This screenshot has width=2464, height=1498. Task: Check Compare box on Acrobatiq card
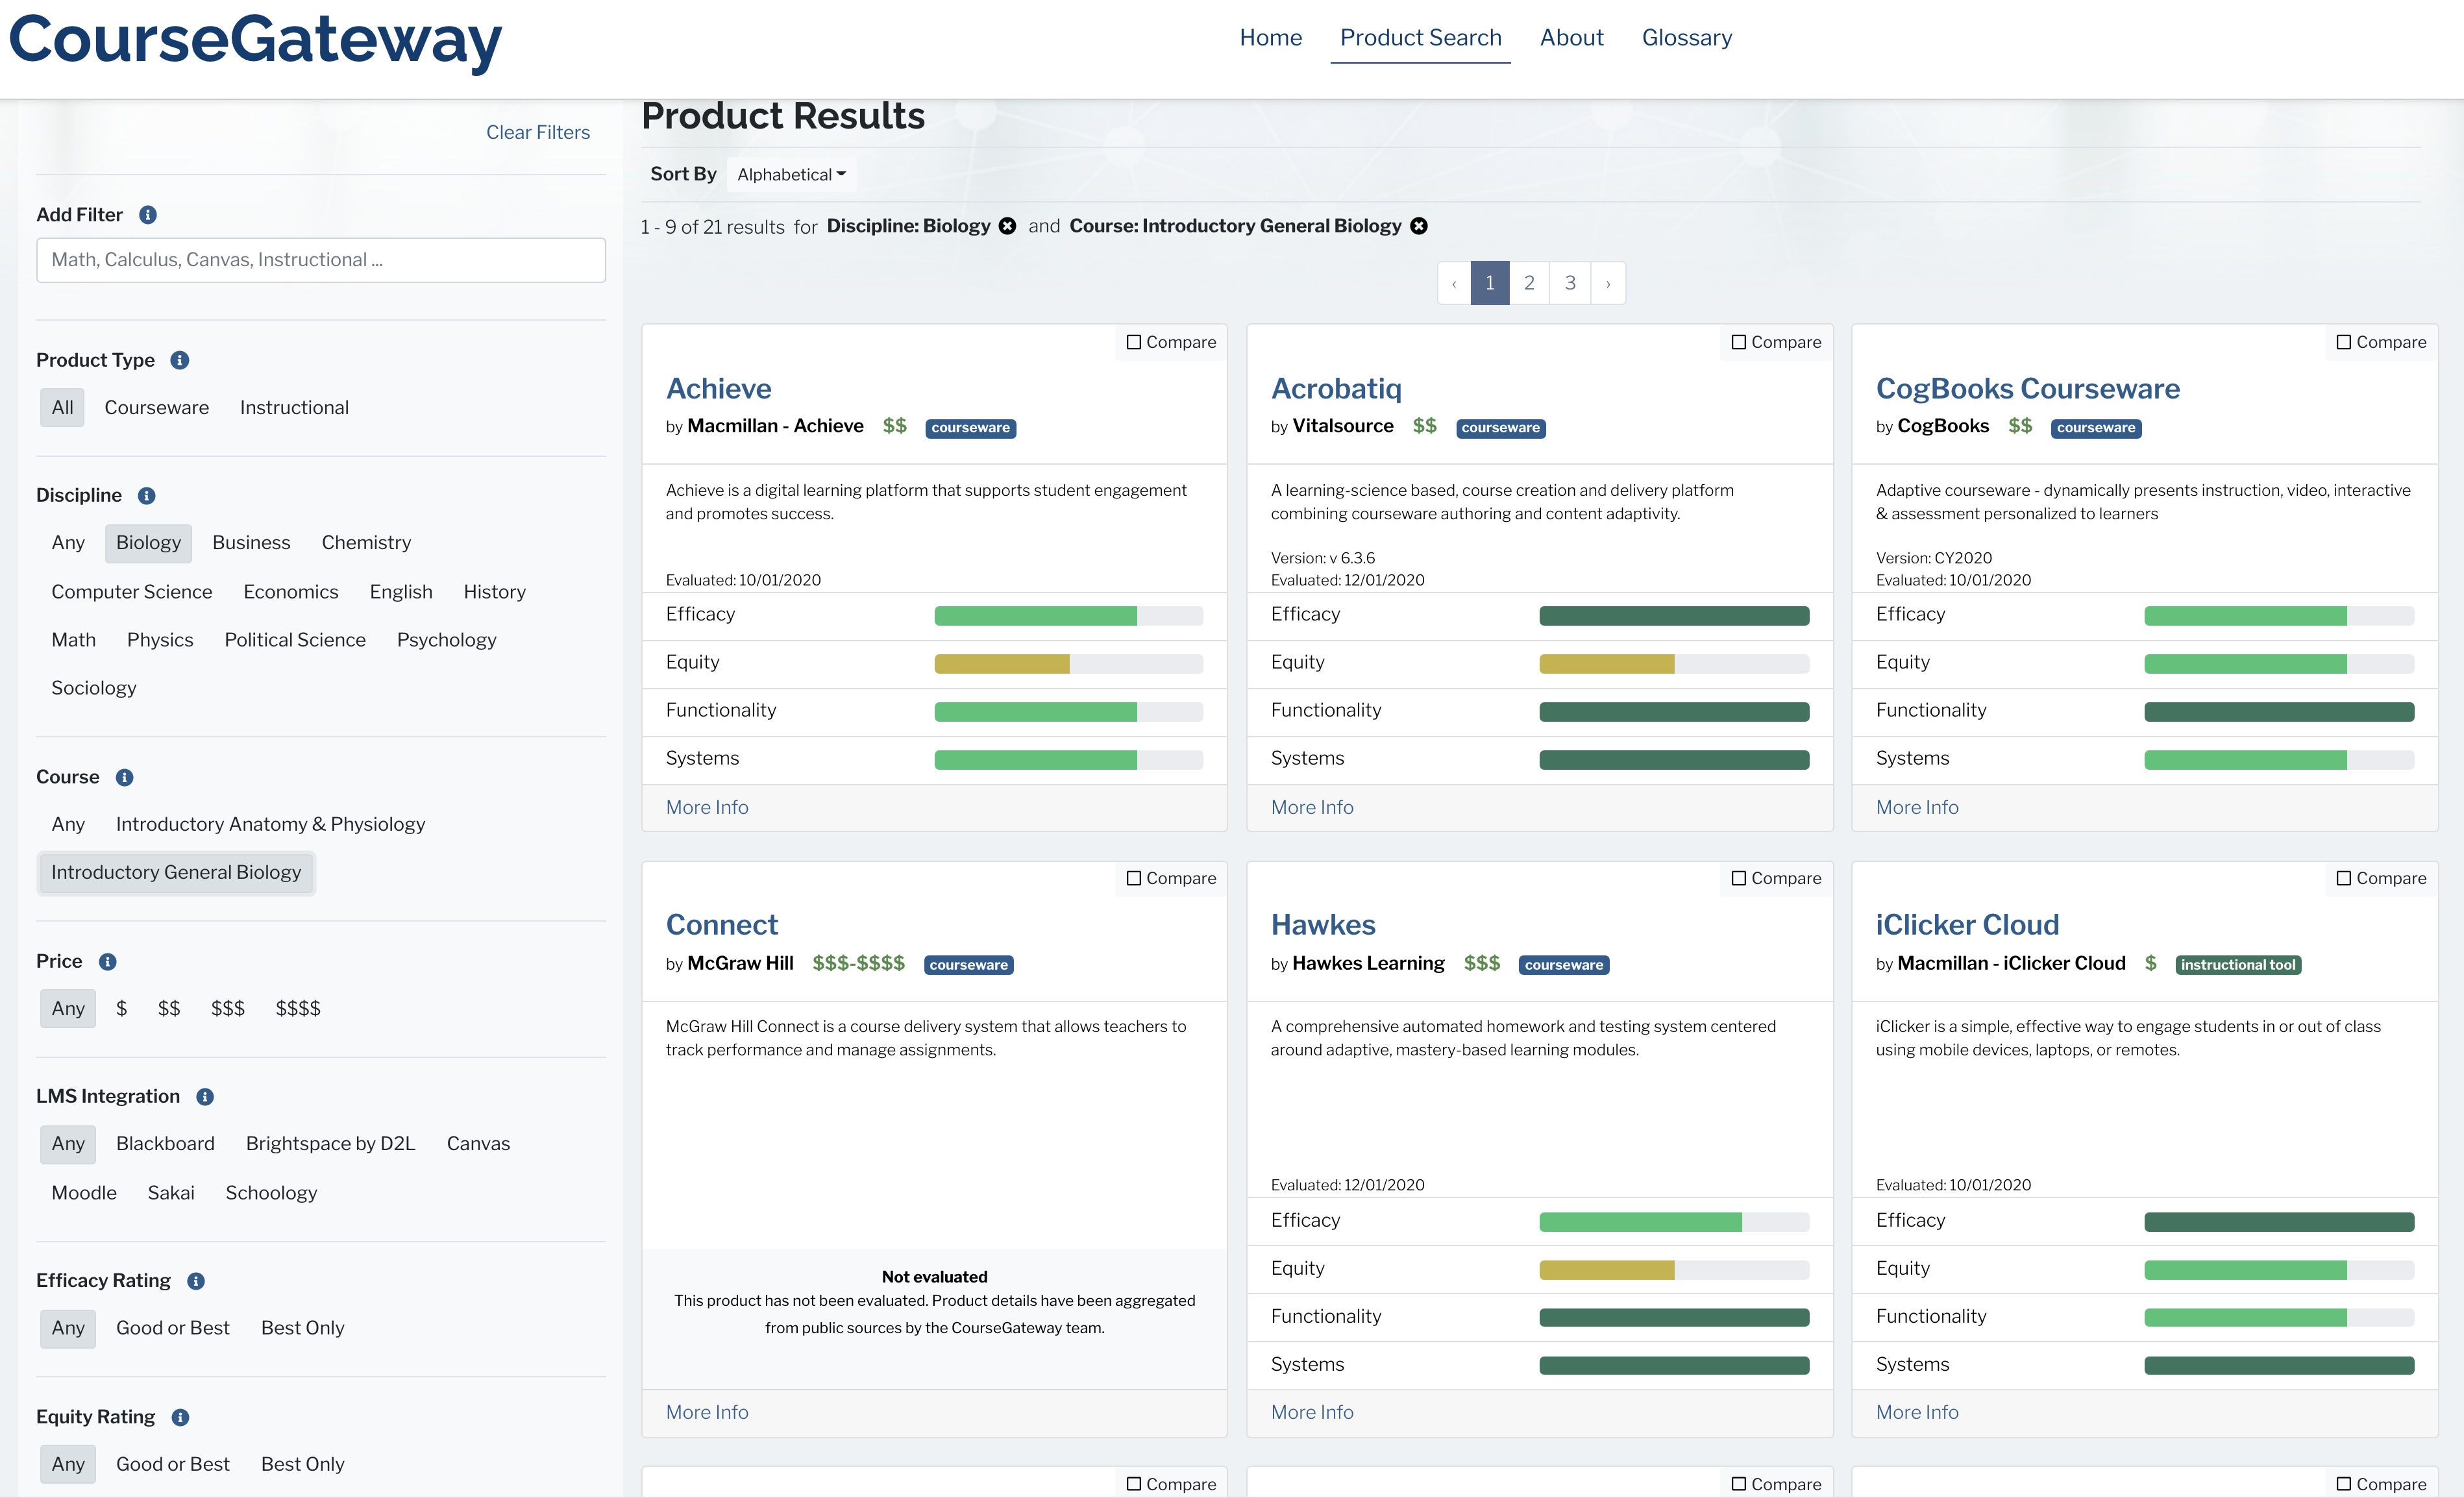coord(1739,342)
